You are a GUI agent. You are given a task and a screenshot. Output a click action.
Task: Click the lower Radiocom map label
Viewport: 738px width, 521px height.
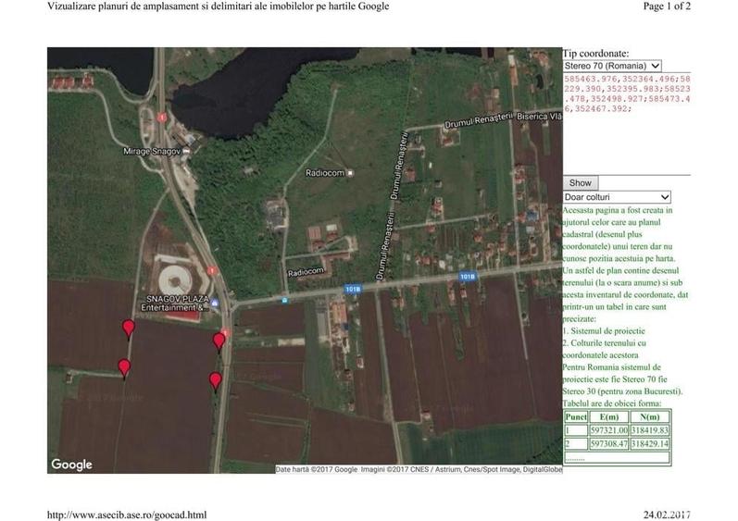pos(306,272)
